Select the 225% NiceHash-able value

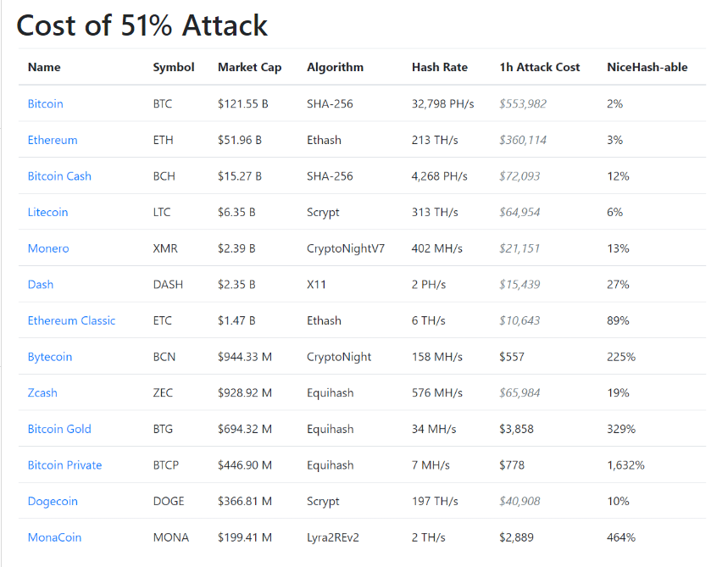click(x=621, y=357)
